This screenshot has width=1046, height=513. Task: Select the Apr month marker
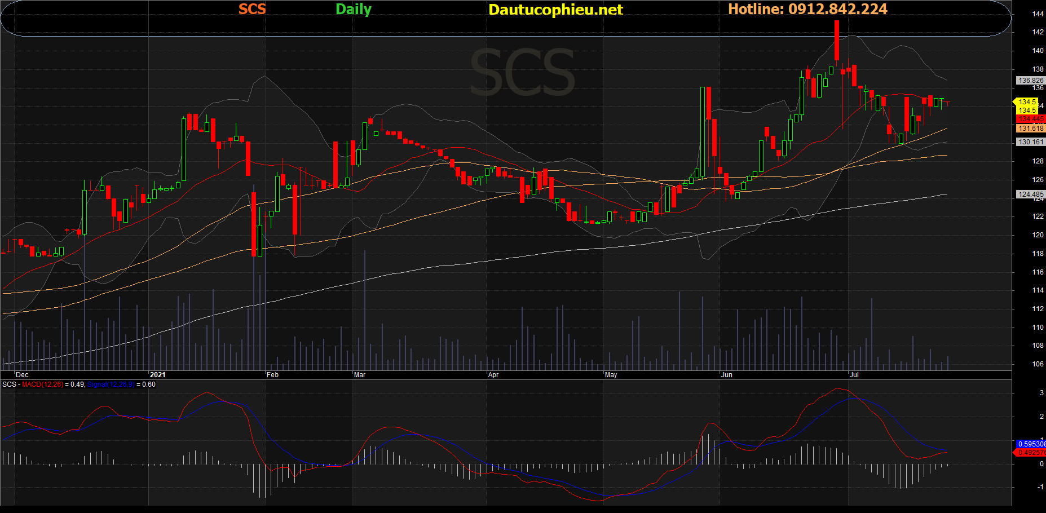[x=493, y=375]
